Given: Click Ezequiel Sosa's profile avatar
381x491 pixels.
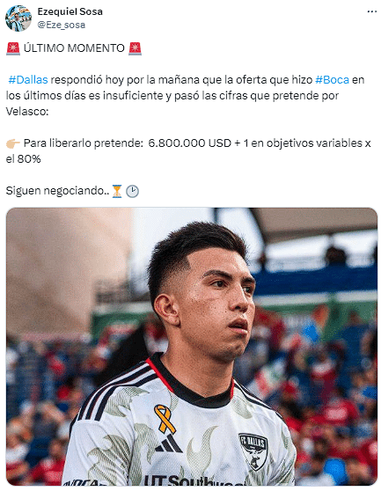Looking at the screenshot, I should click(18, 18).
